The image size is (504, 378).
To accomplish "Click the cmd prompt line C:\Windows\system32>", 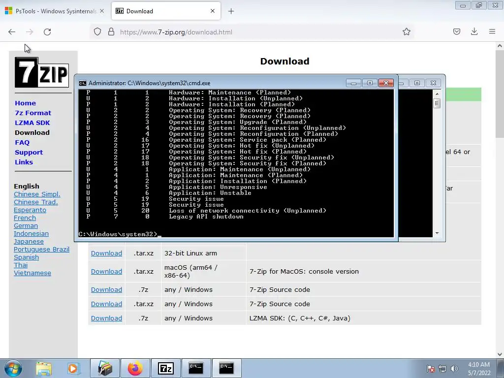I will point(118,234).
